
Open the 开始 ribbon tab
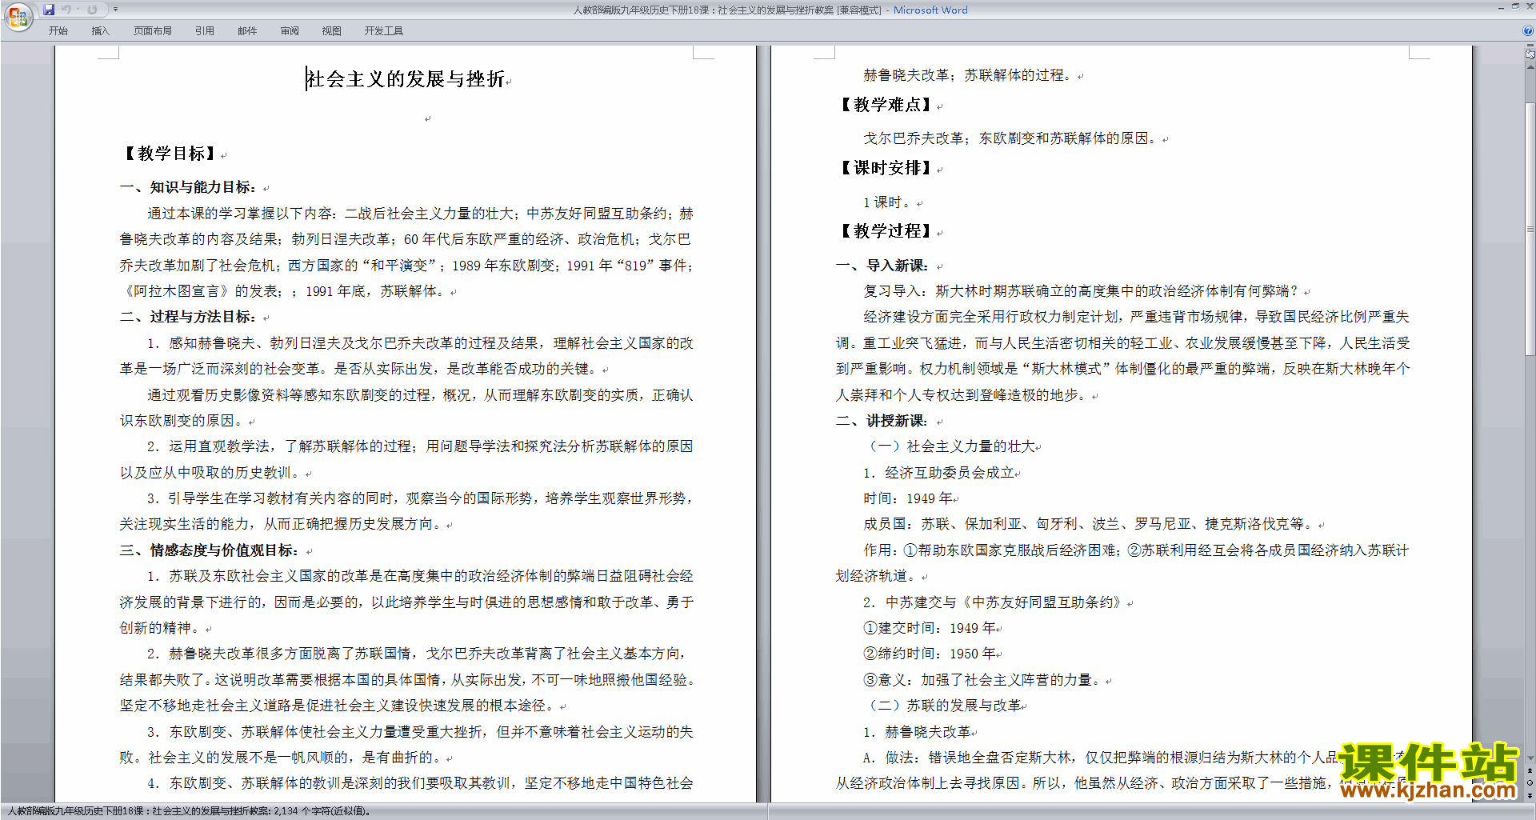(58, 31)
